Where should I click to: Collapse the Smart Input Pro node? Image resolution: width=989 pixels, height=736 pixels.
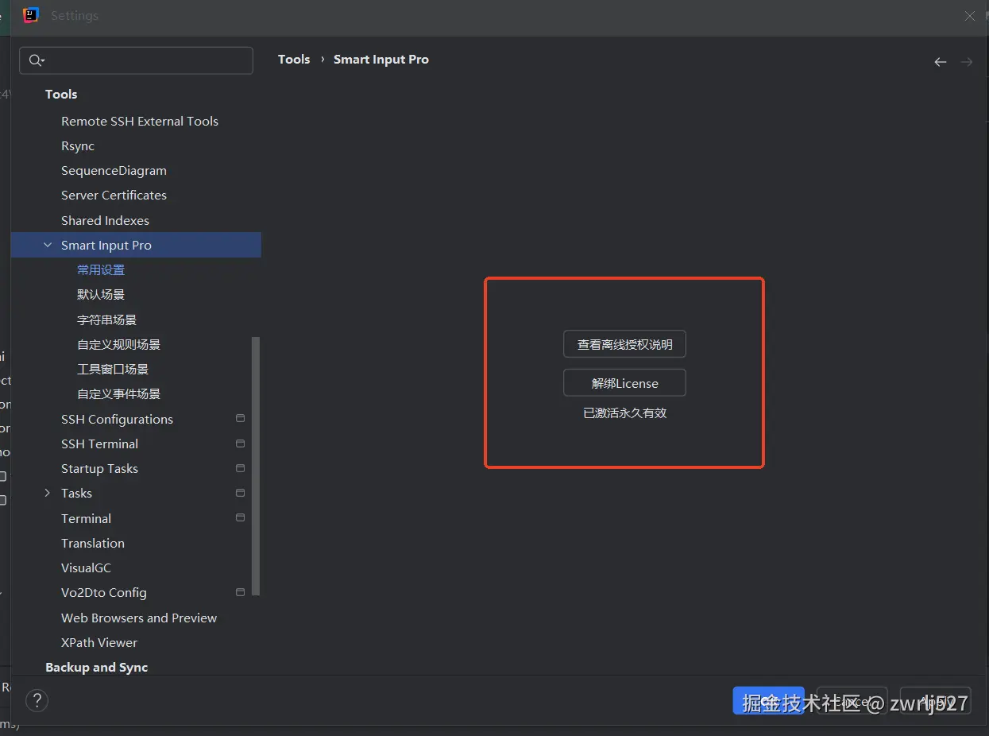(48, 245)
